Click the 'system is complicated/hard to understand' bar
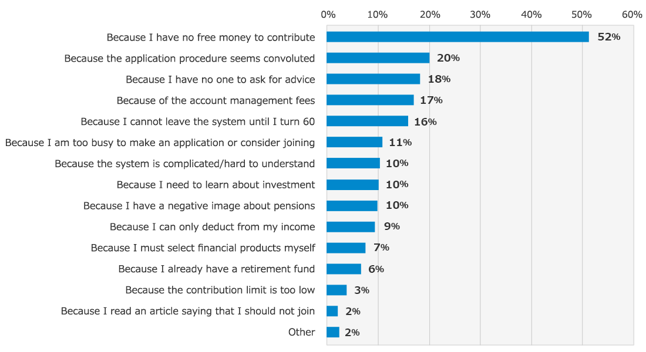The width and height of the screenshot is (646, 352). (354, 164)
